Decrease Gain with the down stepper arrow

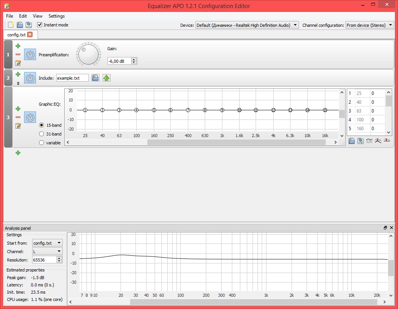pyautogui.click(x=134, y=62)
